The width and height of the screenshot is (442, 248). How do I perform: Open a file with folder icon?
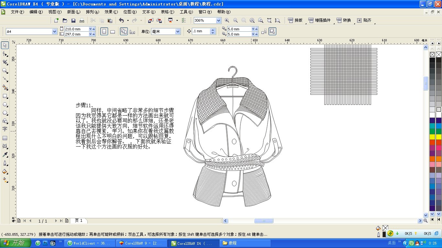tap(65, 20)
